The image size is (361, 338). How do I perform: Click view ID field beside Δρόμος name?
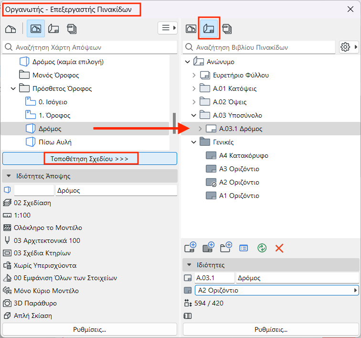tap(34, 190)
